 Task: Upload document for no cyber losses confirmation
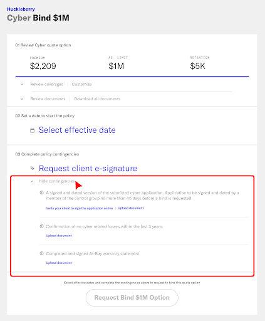(x=59, y=236)
